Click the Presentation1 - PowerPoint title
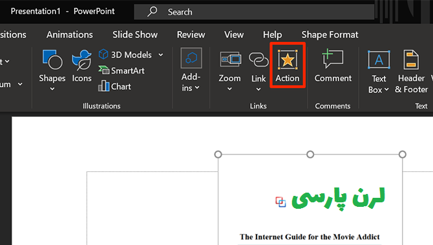 coord(63,12)
